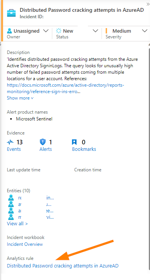Screen dimensions: 150x280
Task: Click the New status spinner icon
Action: [59, 31]
